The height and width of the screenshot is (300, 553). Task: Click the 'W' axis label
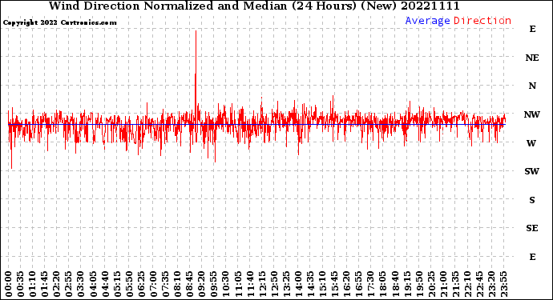tap(531, 143)
